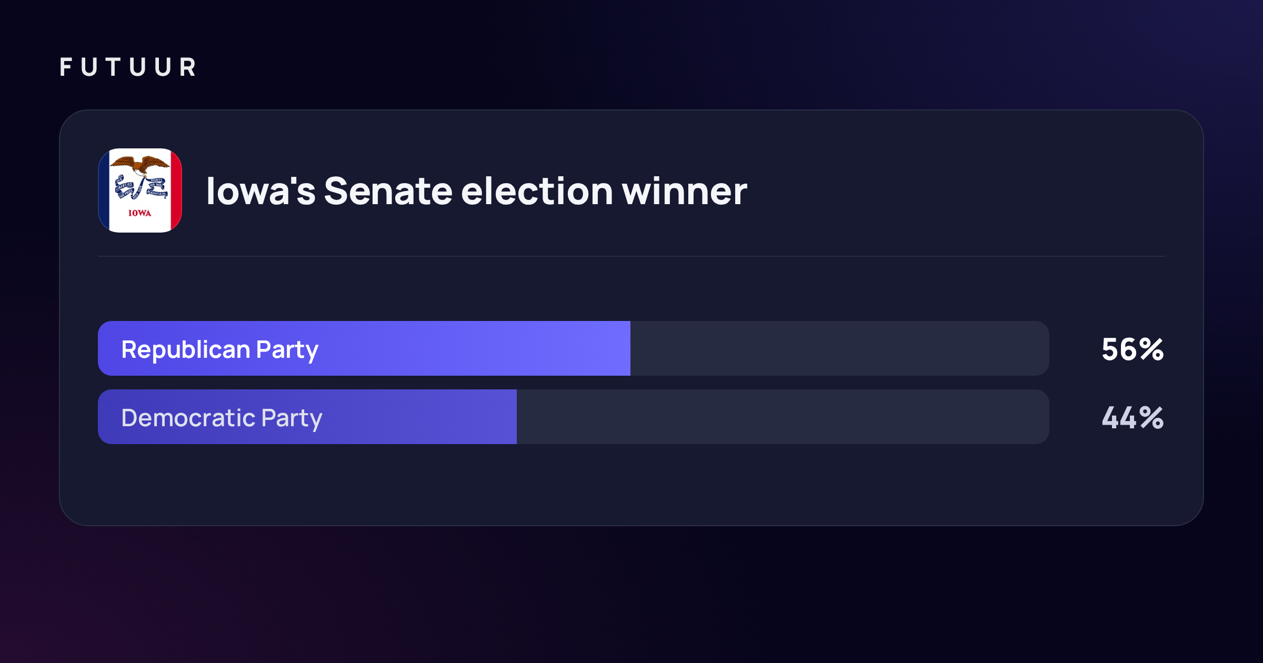Click the word Senate in the title

(388, 190)
